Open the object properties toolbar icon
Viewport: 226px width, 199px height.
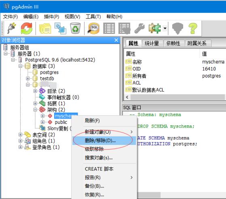point(45,28)
